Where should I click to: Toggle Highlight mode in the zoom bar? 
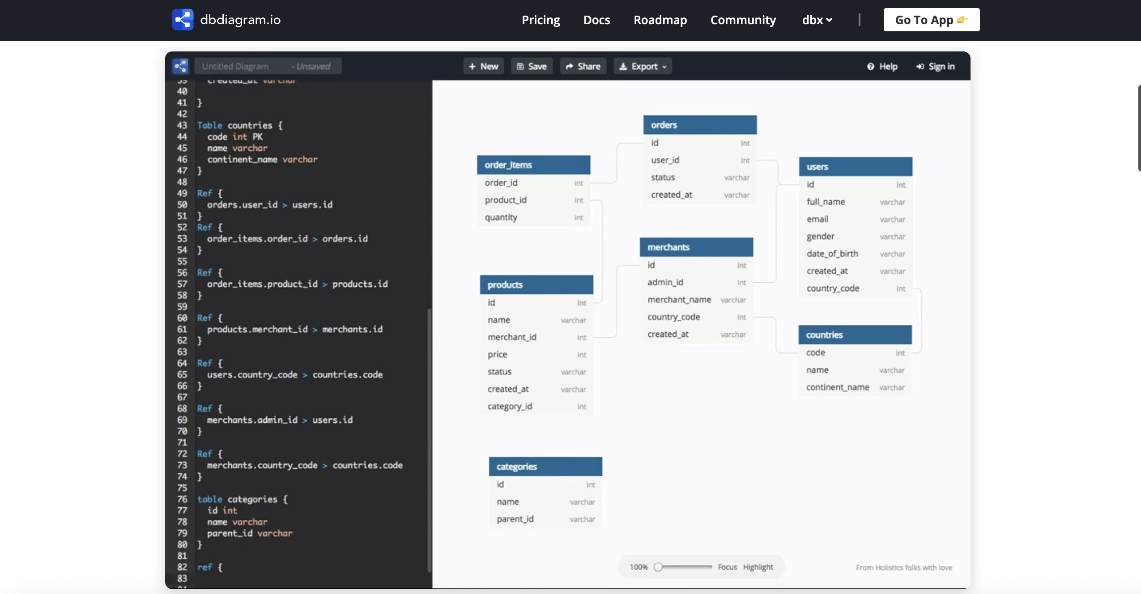point(758,567)
